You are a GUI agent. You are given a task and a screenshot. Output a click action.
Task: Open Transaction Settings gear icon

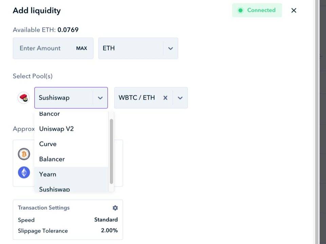tap(115, 208)
